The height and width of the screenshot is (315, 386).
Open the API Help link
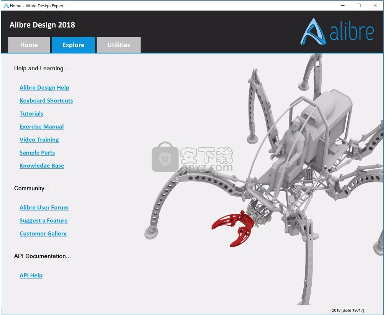[31, 276]
